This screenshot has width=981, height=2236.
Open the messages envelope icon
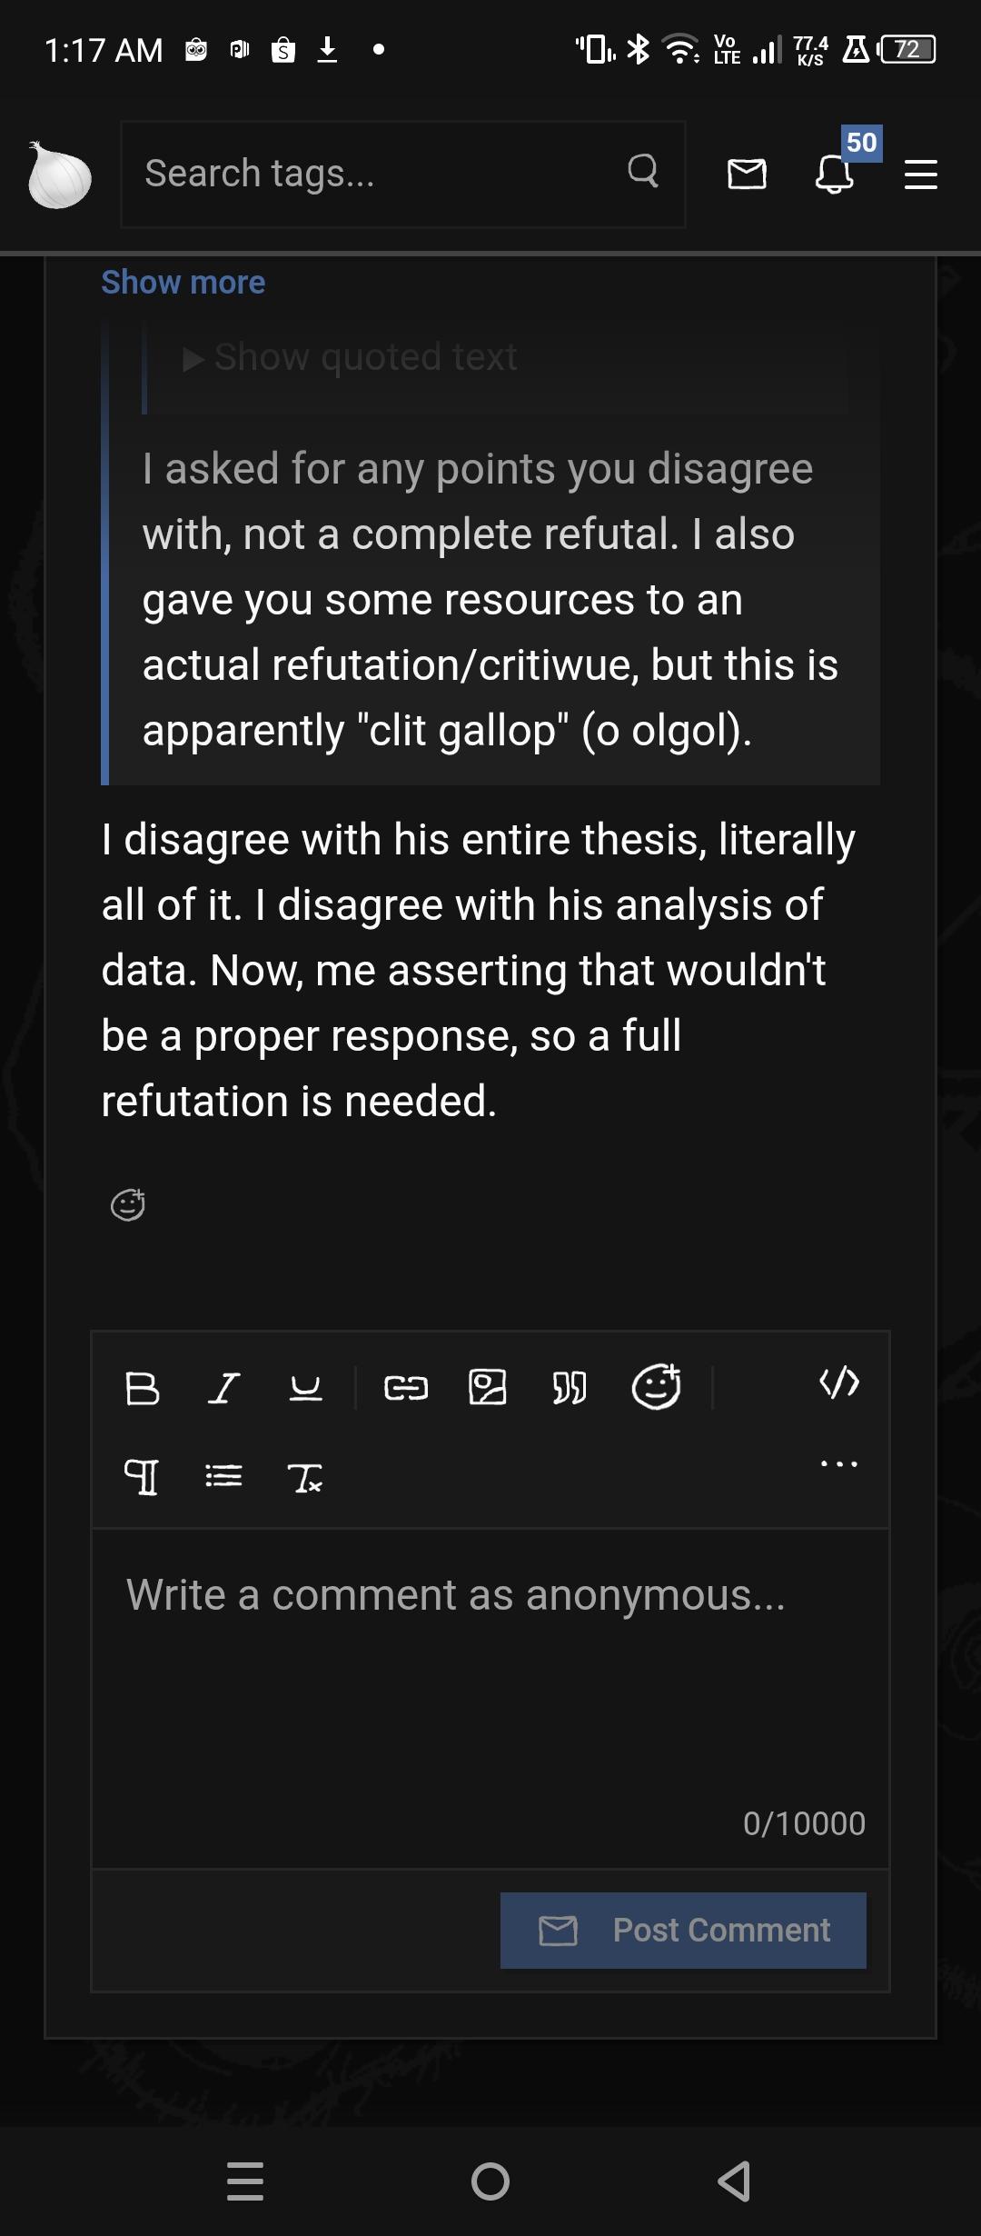click(x=747, y=173)
